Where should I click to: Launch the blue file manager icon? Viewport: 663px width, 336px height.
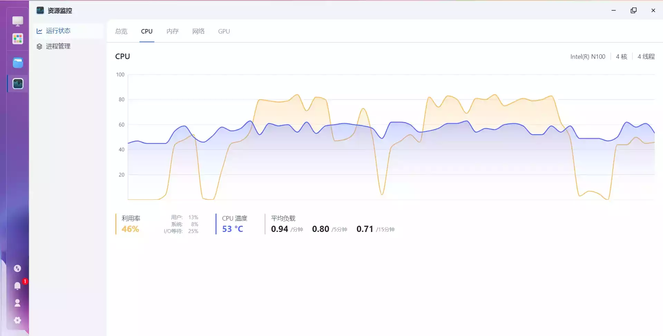[18, 63]
